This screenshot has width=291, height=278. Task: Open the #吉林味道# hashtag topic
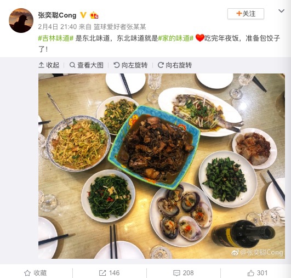click(56, 38)
